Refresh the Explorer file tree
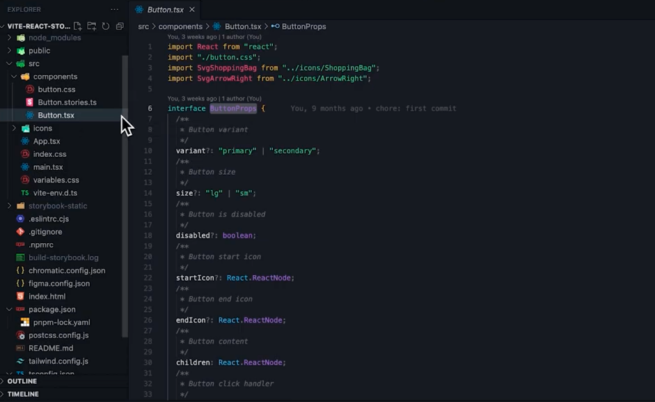 pos(106,26)
